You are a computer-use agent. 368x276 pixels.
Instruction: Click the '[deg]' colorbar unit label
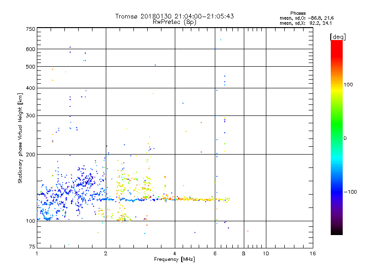(338, 37)
